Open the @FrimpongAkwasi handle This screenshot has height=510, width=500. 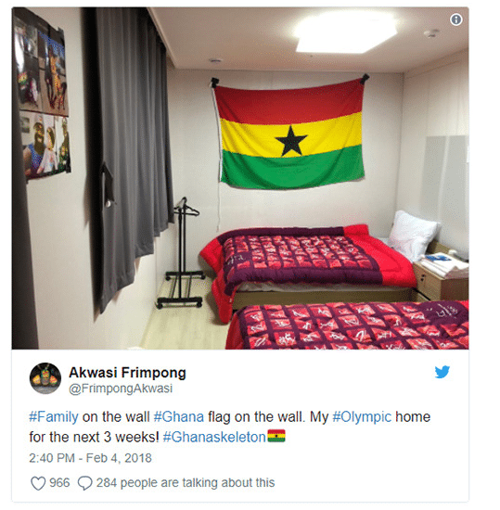[121, 389]
